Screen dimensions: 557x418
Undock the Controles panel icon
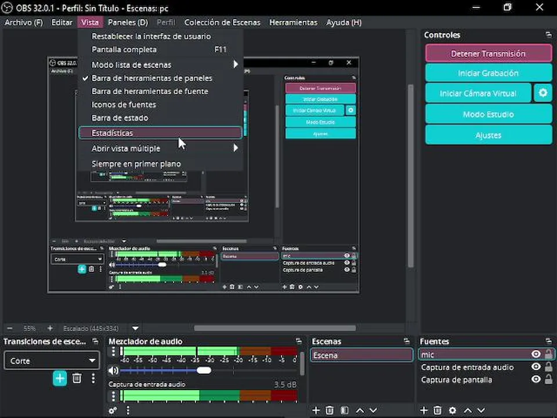(548, 34)
